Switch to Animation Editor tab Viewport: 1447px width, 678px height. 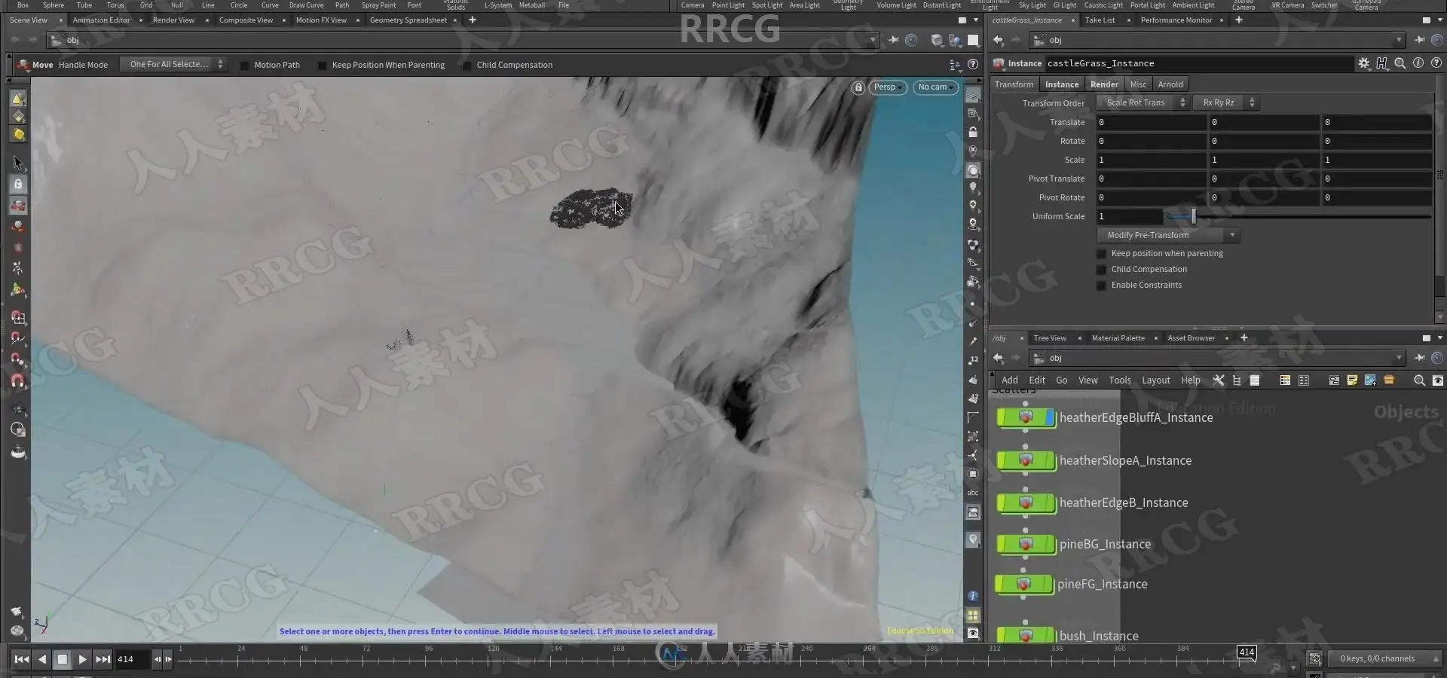click(x=101, y=20)
